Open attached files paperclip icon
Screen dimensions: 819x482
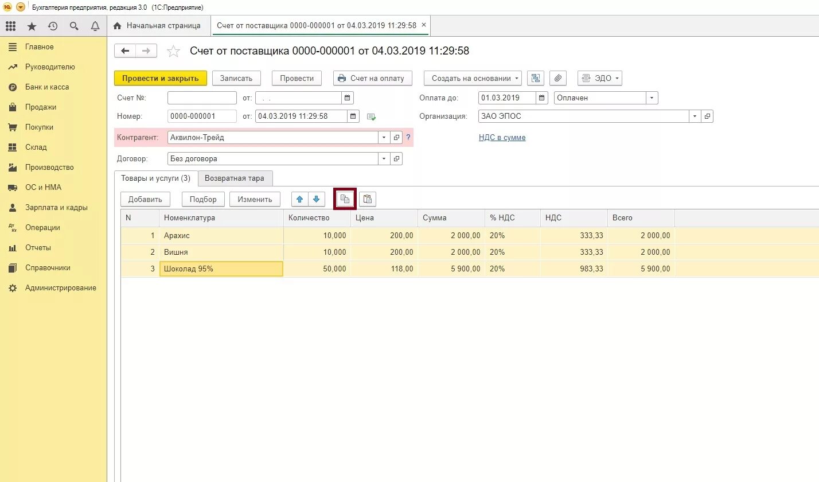point(558,78)
